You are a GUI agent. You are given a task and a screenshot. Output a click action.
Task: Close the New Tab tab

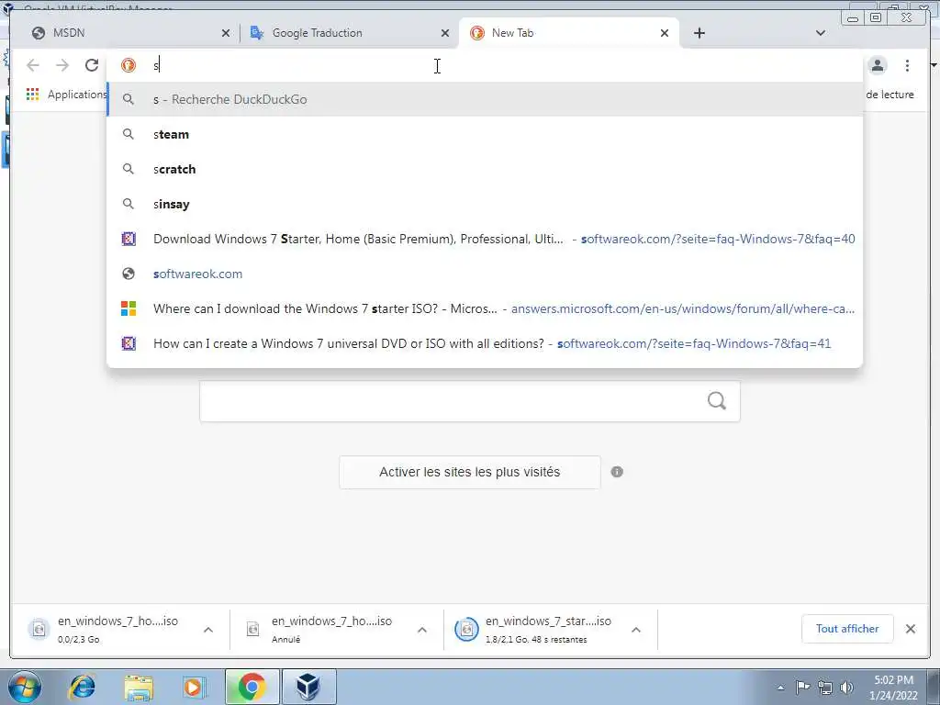point(665,34)
